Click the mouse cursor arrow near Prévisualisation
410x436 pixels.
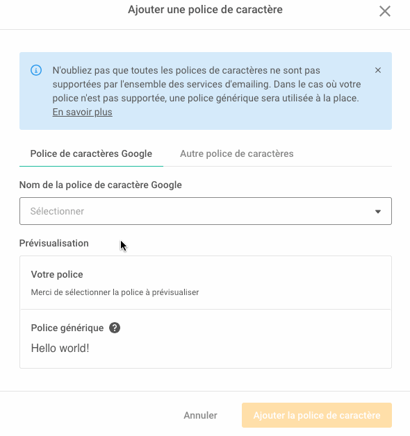[x=124, y=246]
